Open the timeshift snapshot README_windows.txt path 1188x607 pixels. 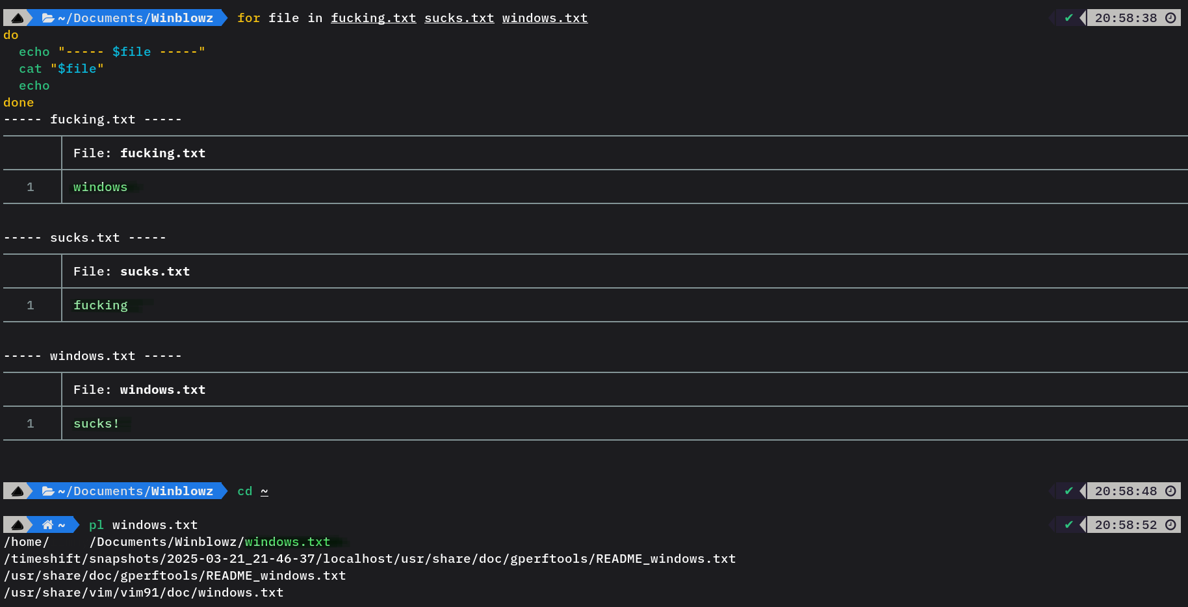(370, 559)
